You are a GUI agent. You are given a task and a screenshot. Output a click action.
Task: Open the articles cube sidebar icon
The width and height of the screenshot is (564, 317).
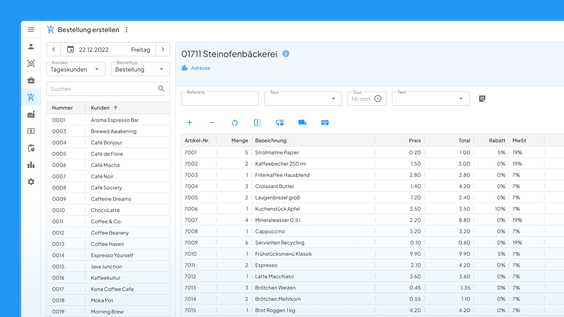pos(31,63)
